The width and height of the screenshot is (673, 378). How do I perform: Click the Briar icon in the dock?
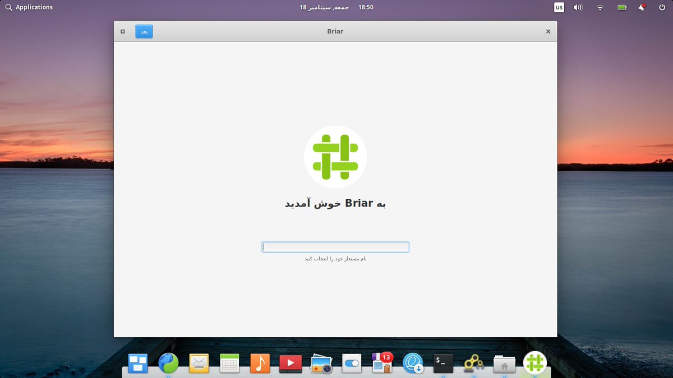(x=535, y=363)
